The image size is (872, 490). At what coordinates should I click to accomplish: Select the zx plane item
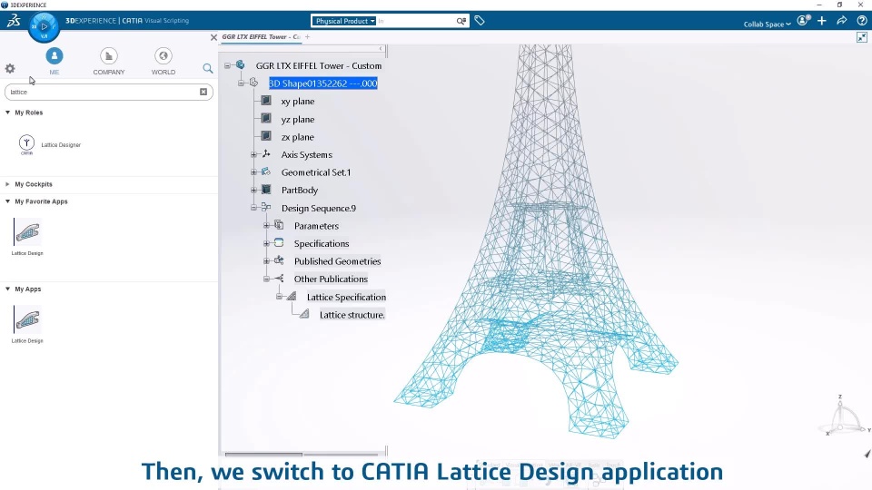pos(298,137)
